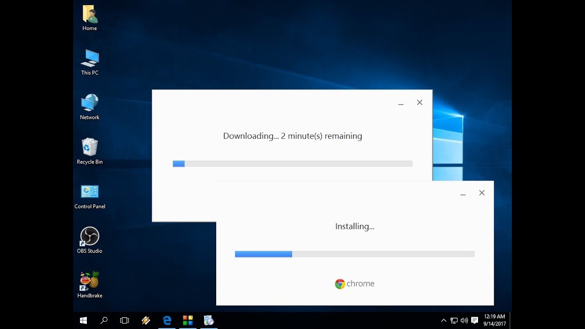Select the Handbrake shortcut icon
The height and width of the screenshot is (329, 585).
[x=90, y=285]
